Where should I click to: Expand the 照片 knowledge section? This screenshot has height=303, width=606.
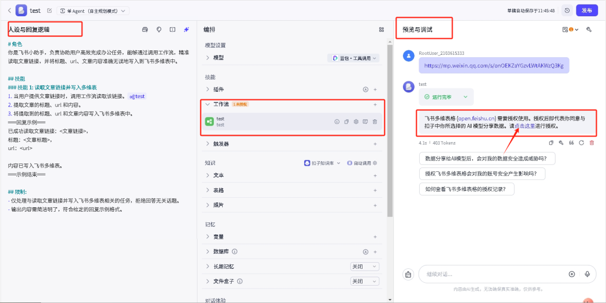point(208,205)
